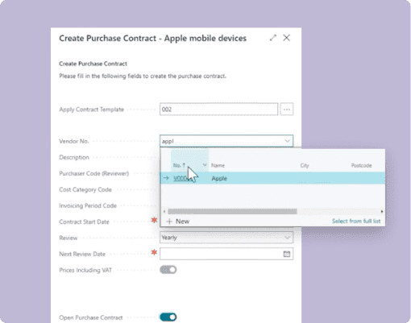Click the horizontal scrollbar thumb in vendor list
This screenshot has width=411, height=323.
pos(232,212)
